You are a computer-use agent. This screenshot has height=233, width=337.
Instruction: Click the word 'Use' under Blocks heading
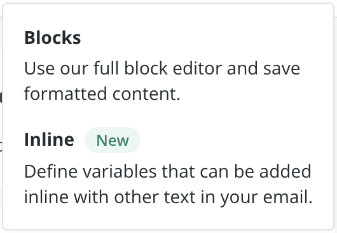(x=39, y=69)
